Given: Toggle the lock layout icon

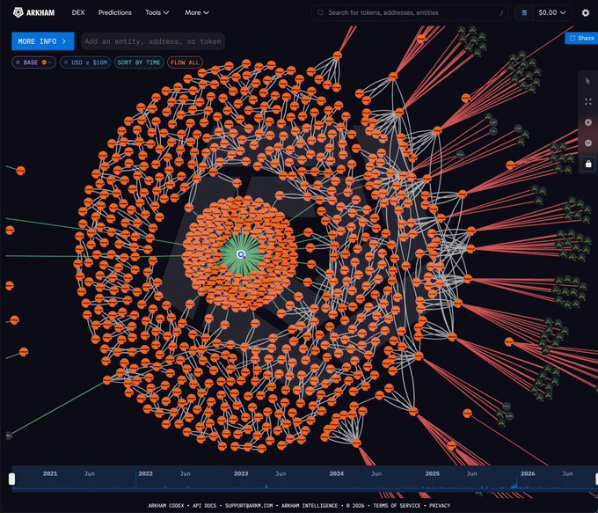Looking at the screenshot, I should (x=588, y=164).
